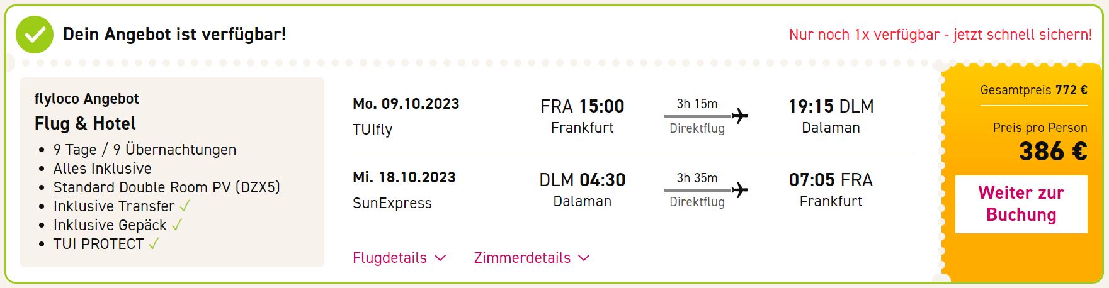The width and height of the screenshot is (1109, 288).
Task: Click the Gesamtpreis 772 € text
Action: [x=1033, y=90]
